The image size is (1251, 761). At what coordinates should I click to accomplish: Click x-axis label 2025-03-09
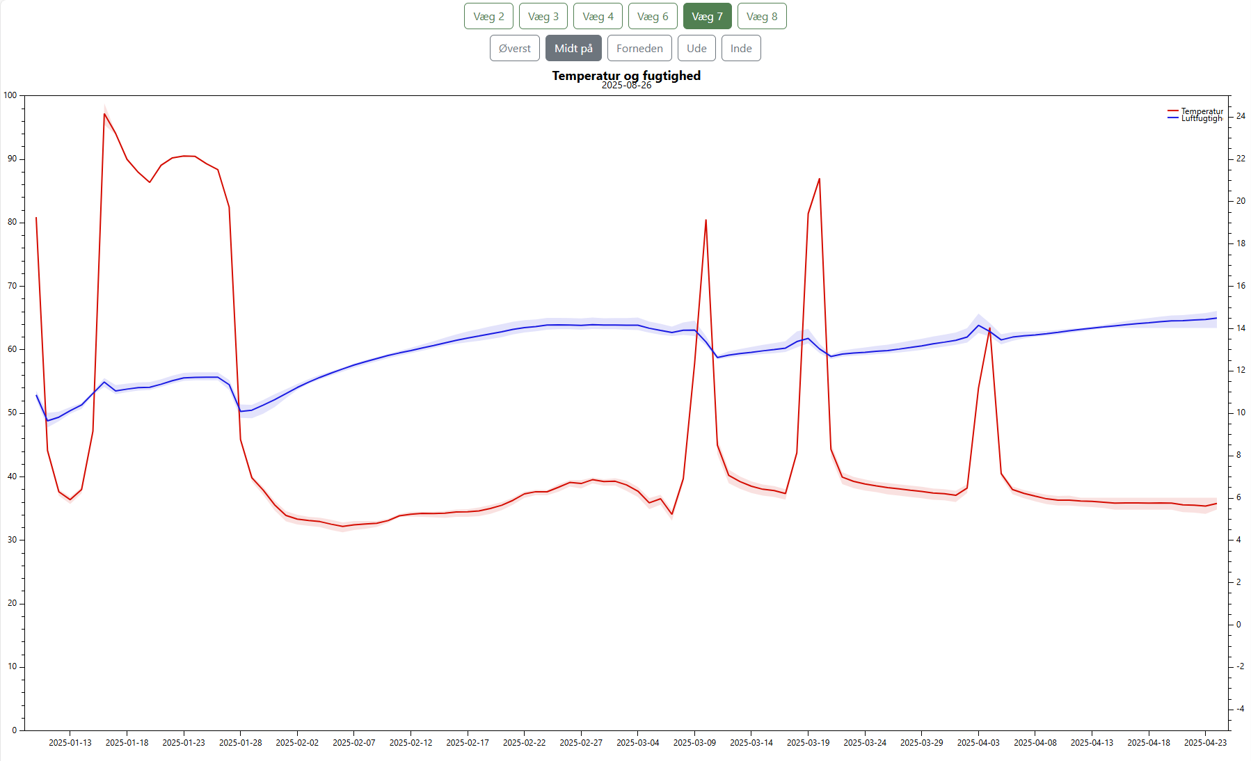694,742
